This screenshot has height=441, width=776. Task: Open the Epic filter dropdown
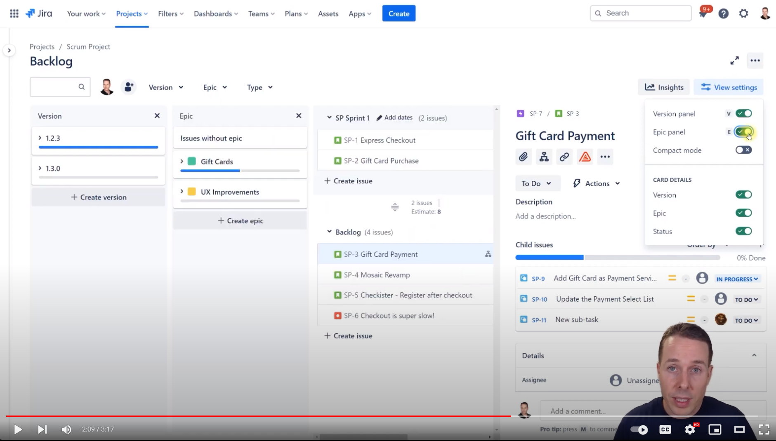tap(215, 87)
